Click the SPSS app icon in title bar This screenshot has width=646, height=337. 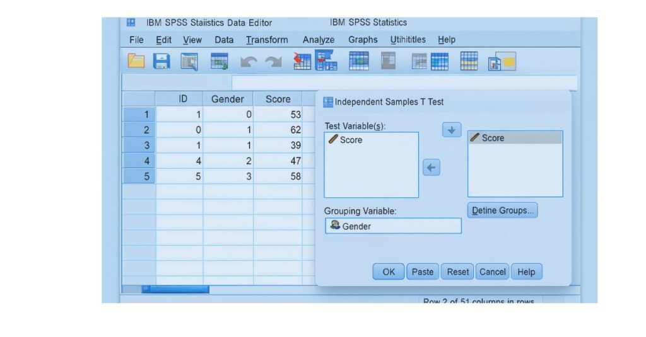tap(131, 22)
